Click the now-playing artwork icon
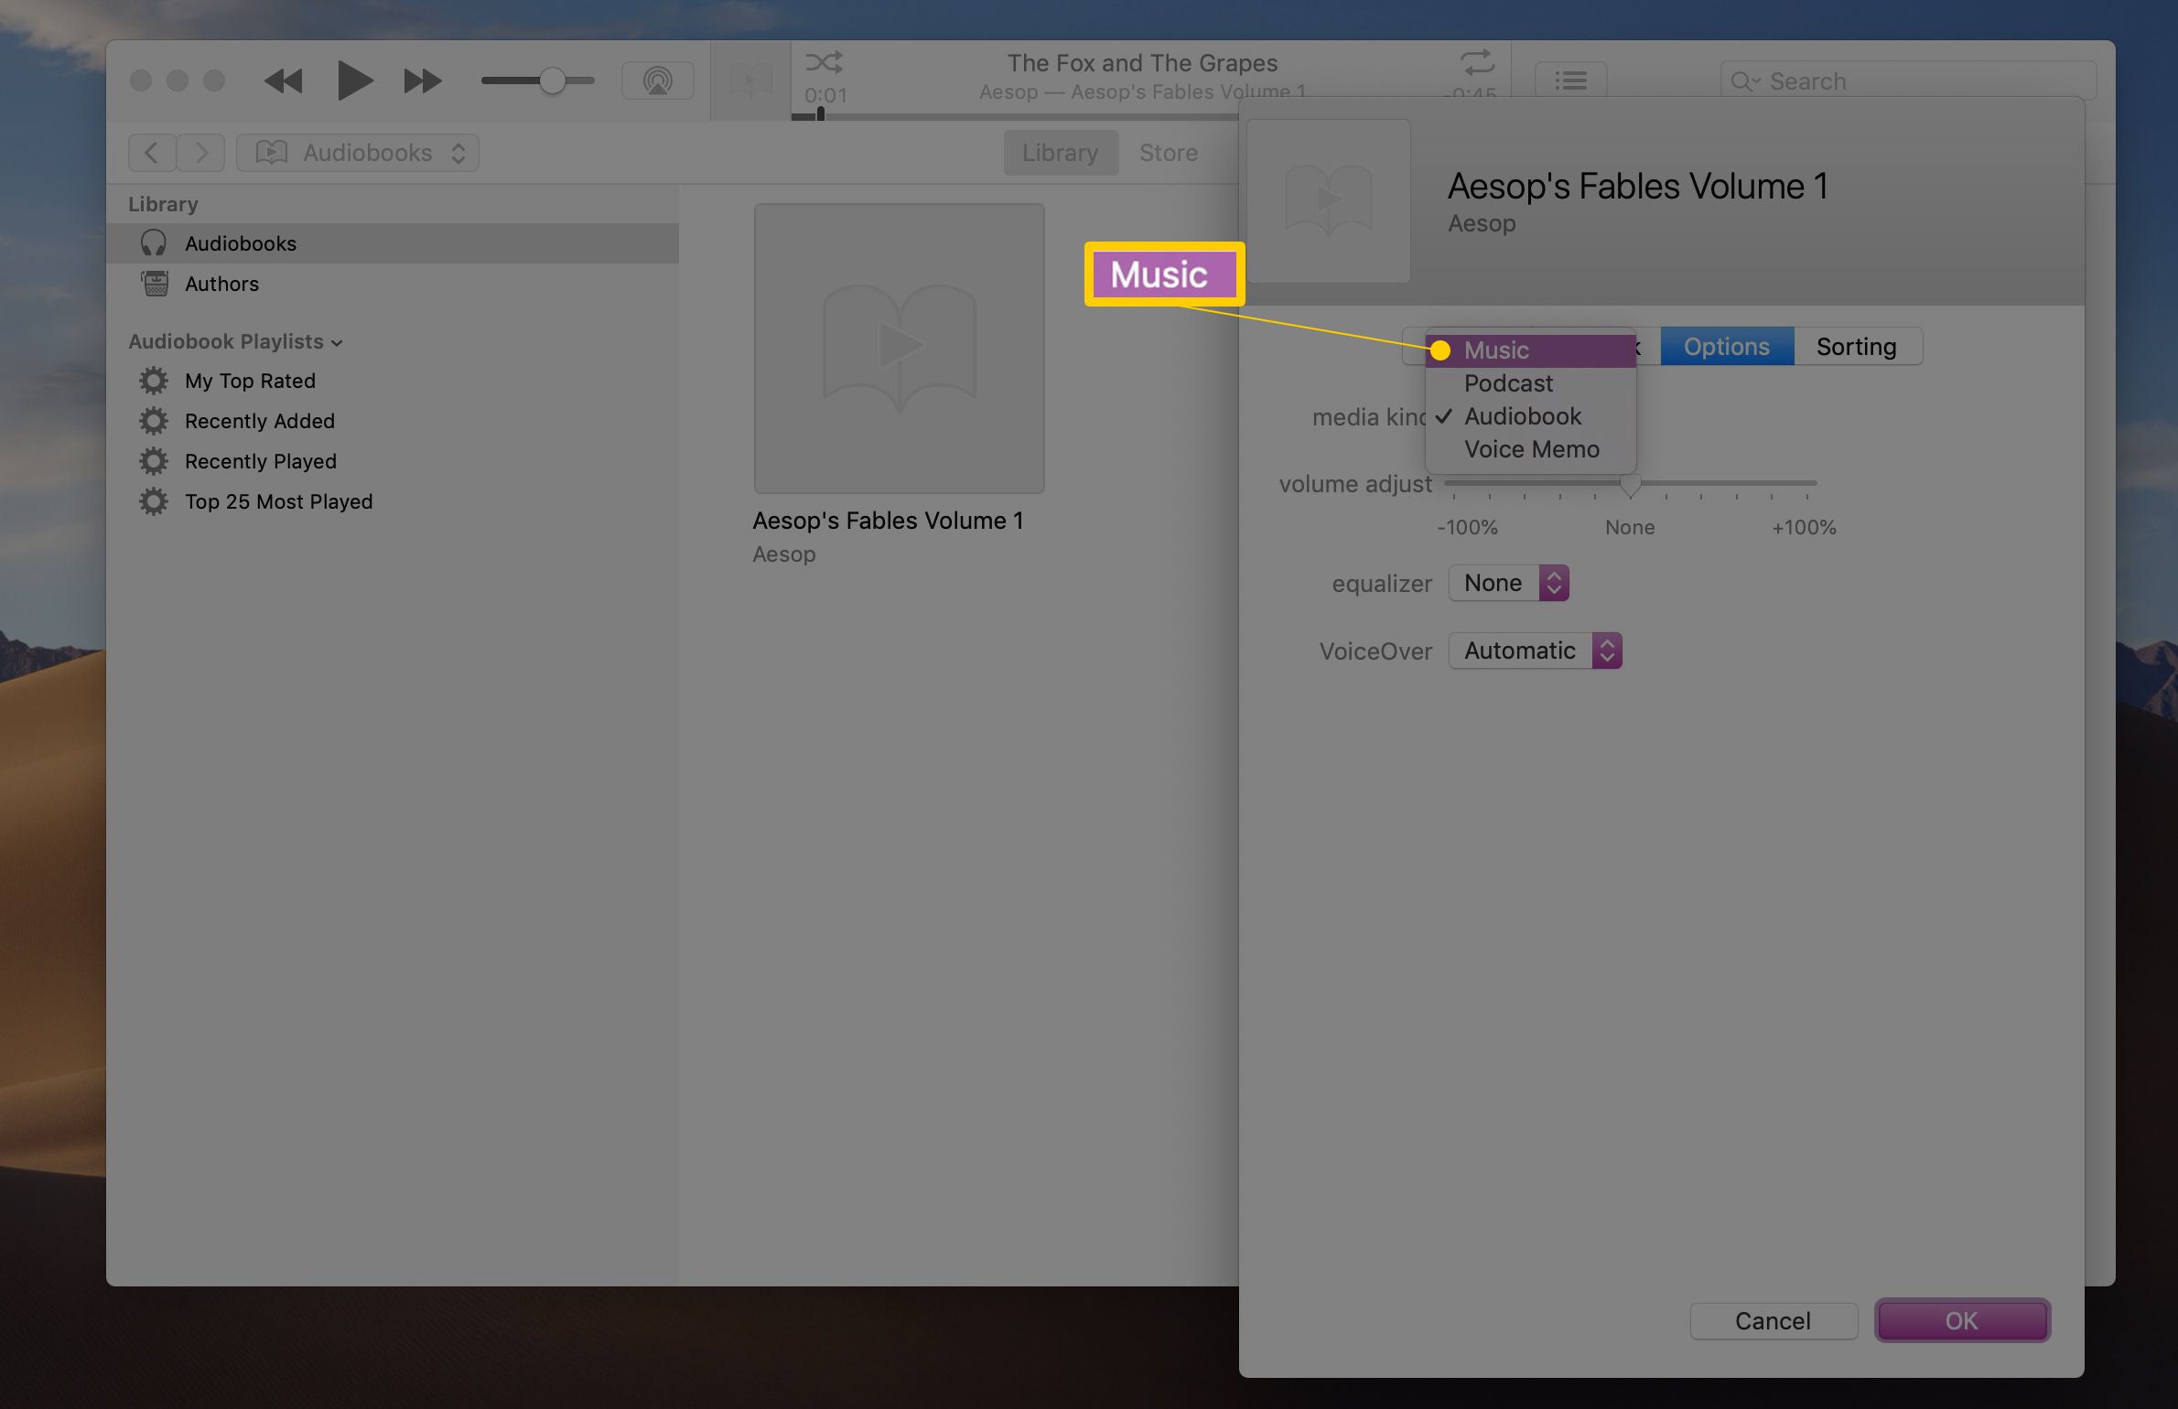 click(x=750, y=81)
